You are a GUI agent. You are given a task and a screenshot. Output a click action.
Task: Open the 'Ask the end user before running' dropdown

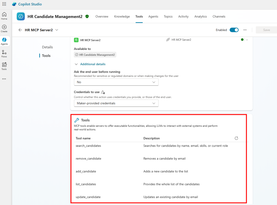(x=116, y=82)
